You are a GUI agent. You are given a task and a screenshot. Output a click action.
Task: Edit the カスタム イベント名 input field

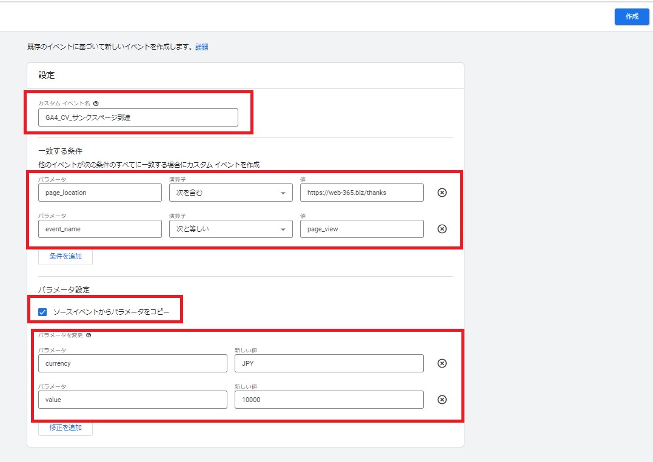[x=138, y=117]
